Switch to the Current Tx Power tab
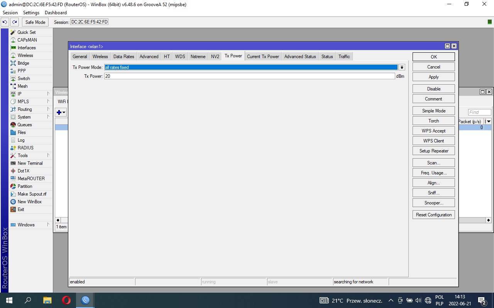This screenshot has width=494, height=308. 263,57
